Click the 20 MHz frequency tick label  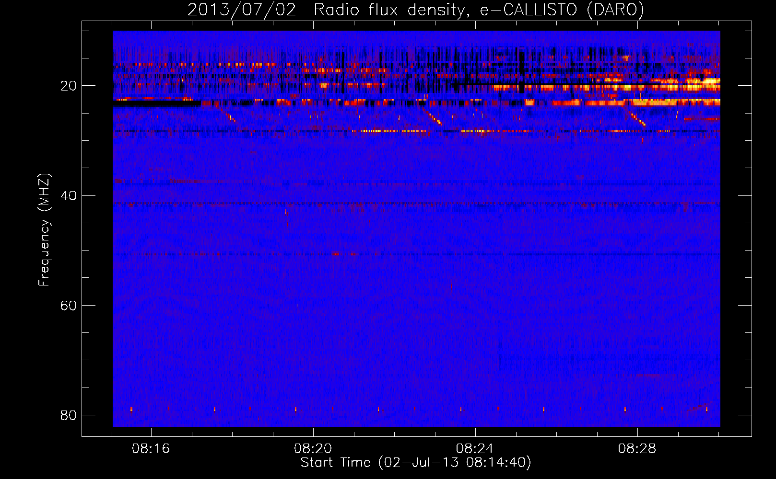pos(68,86)
